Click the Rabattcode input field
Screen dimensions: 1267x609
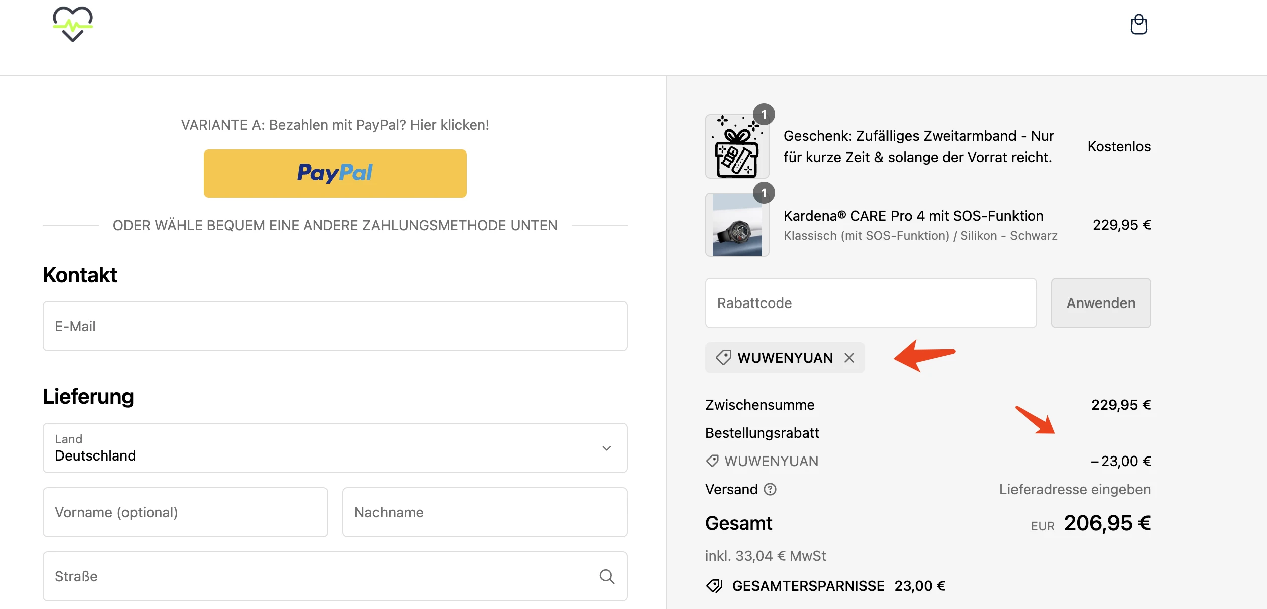point(871,303)
